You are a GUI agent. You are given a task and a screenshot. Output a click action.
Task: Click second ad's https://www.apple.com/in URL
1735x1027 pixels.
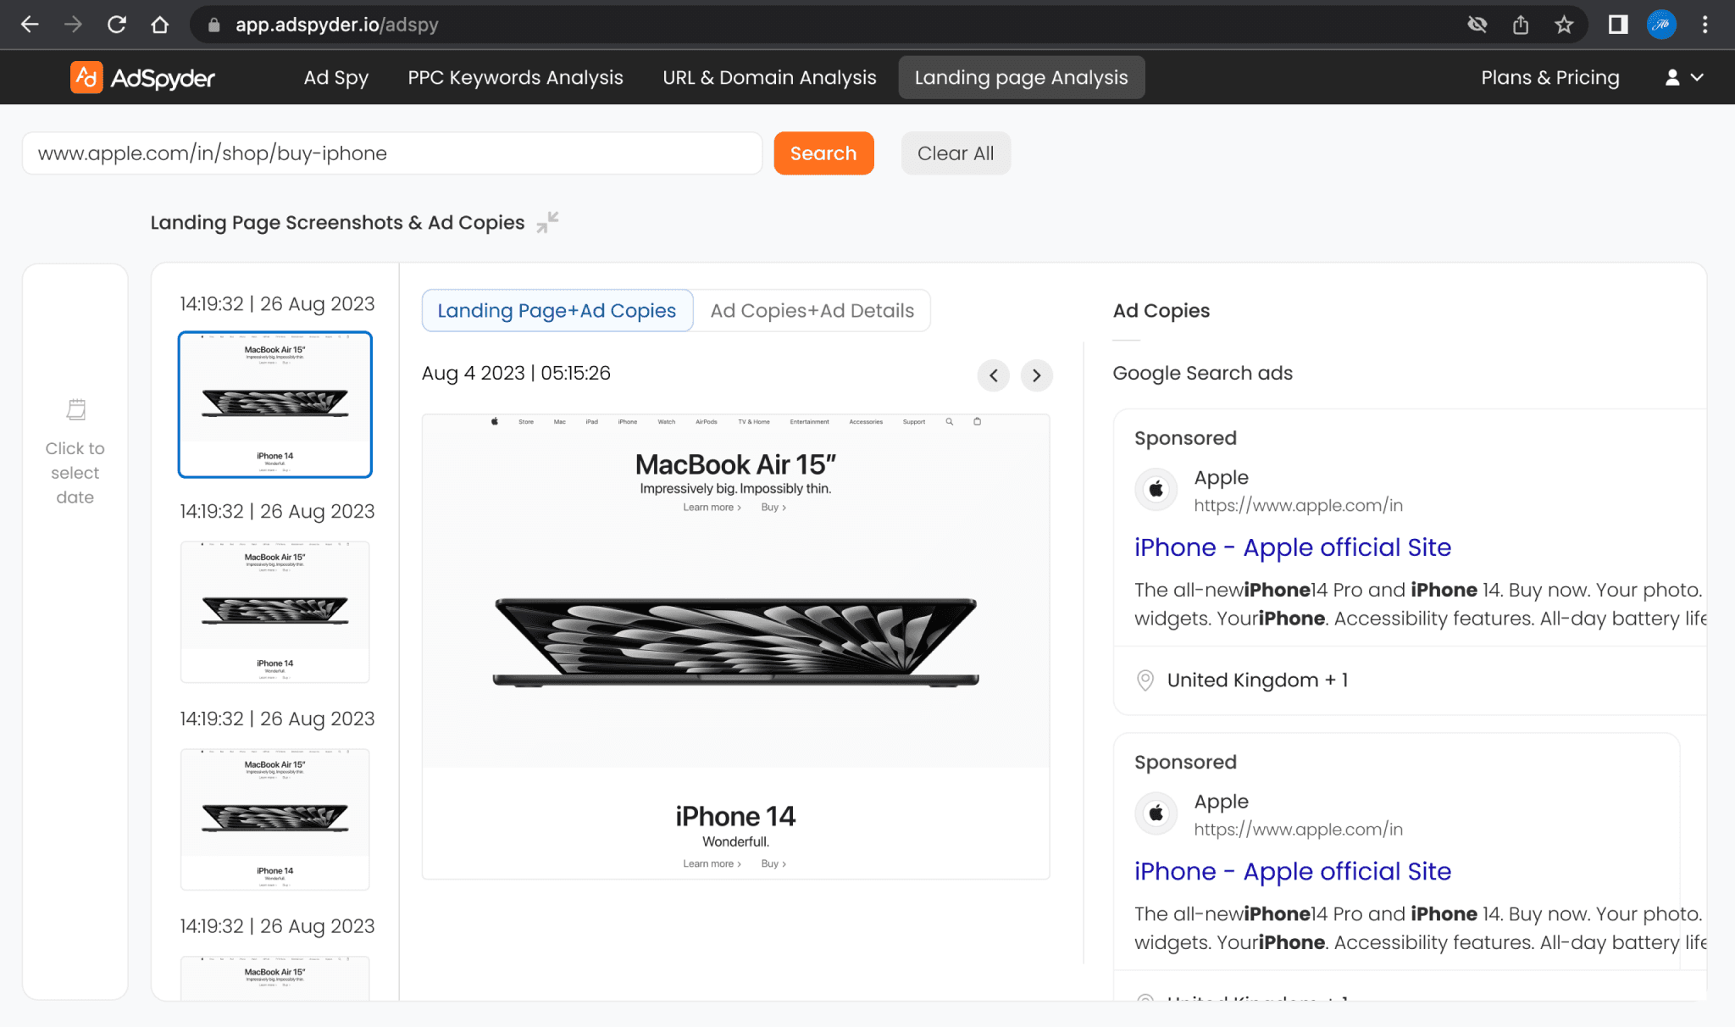(1299, 829)
